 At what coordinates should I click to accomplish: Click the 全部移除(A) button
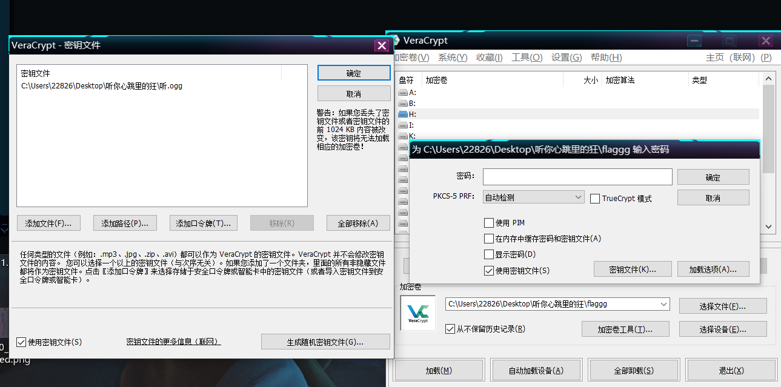pyautogui.click(x=358, y=223)
